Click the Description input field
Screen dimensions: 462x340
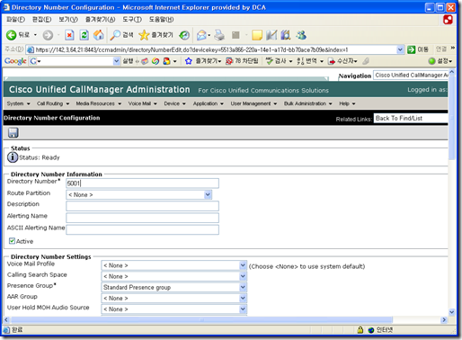click(142, 206)
